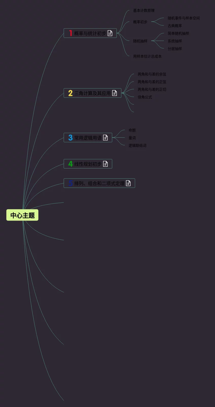Select the 中心主题 central node
Screen dimensions: 215x407
[22, 215]
